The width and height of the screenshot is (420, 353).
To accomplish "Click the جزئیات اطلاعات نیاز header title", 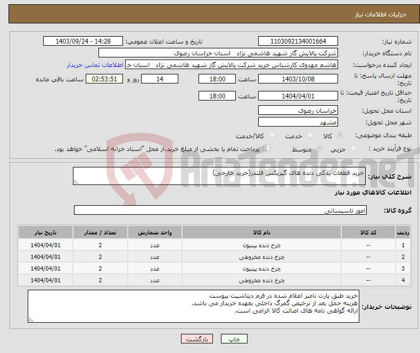I will coord(381,14).
